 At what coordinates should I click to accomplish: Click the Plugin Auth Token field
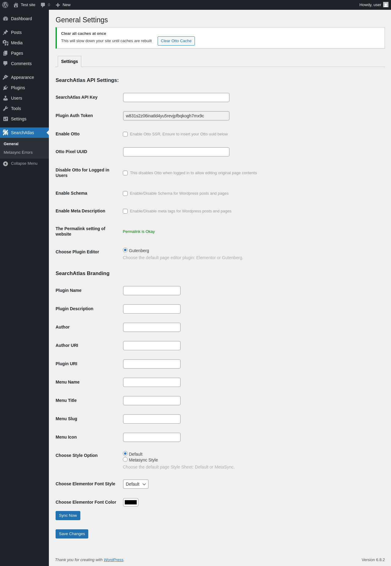[176, 116]
